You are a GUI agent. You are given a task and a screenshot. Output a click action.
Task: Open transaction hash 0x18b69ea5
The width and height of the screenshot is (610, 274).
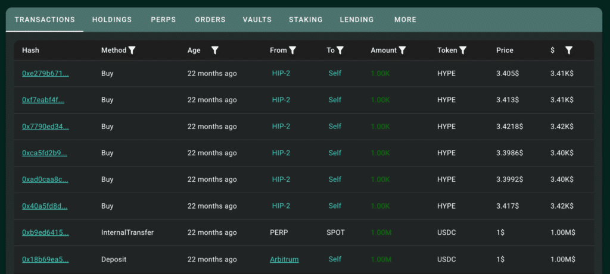click(45, 259)
